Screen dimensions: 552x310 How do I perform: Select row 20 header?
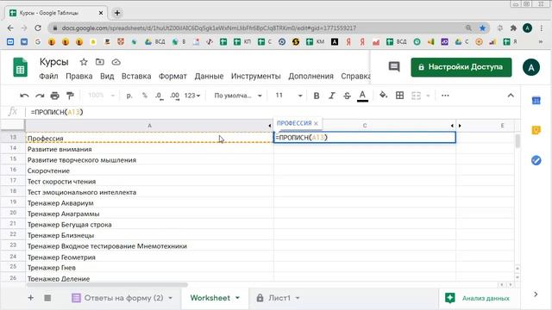[x=13, y=213]
